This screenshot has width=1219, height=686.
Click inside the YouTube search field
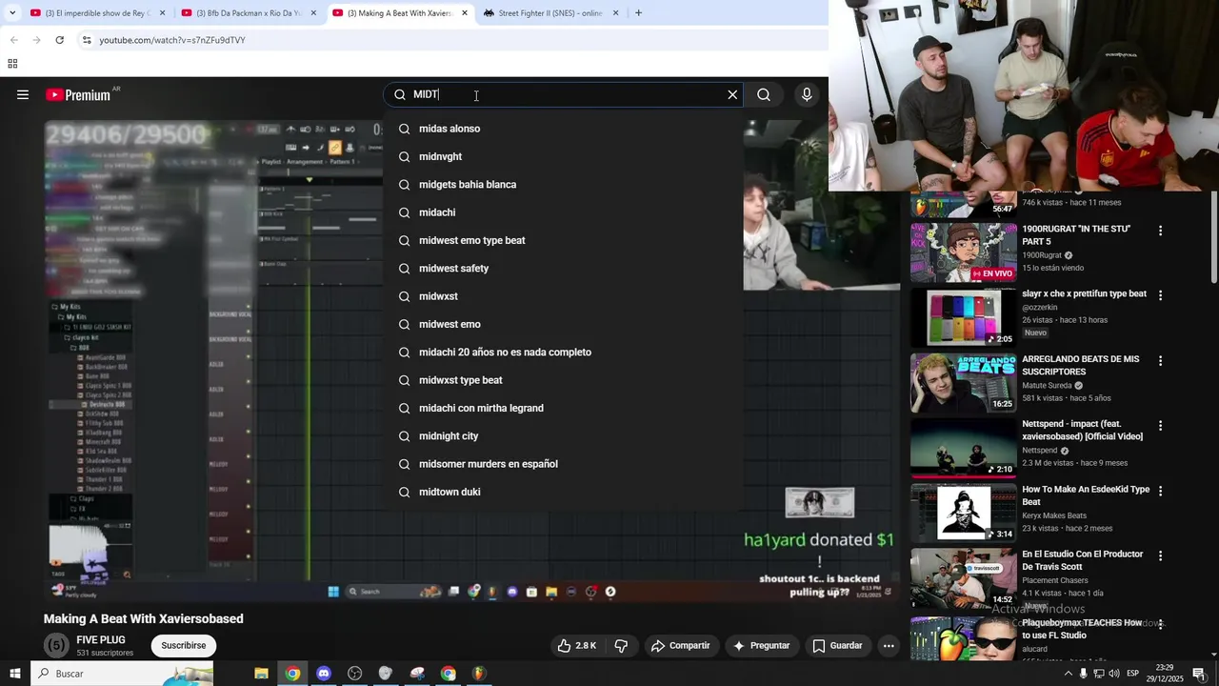[562, 94]
